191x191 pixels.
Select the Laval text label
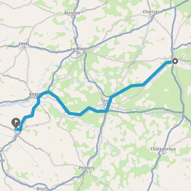pos(24,43)
